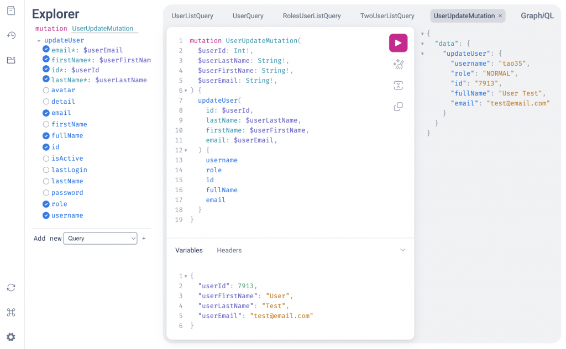Run the UserUpdateMutation query

click(x=398, y=43)
